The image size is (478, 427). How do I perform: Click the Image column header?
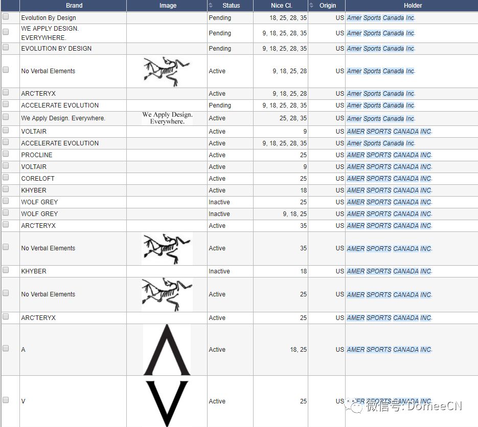pyautogui.click(x=167, y=6)
